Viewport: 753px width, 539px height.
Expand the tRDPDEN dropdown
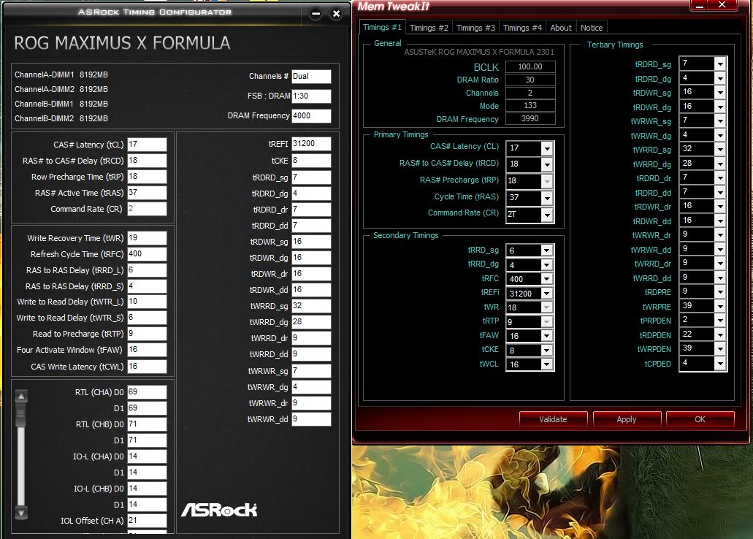(720, 335)
